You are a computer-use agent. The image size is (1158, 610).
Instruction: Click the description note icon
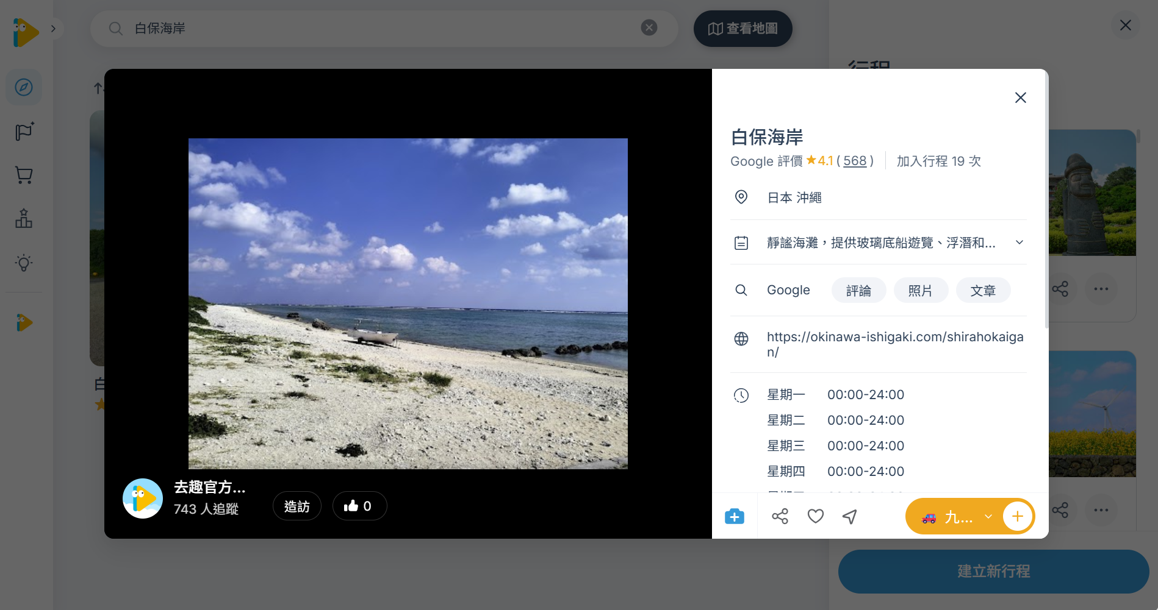click(741, 243)
